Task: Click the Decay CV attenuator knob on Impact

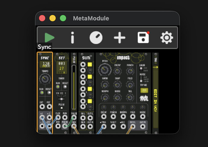Action: pos(104,107)
